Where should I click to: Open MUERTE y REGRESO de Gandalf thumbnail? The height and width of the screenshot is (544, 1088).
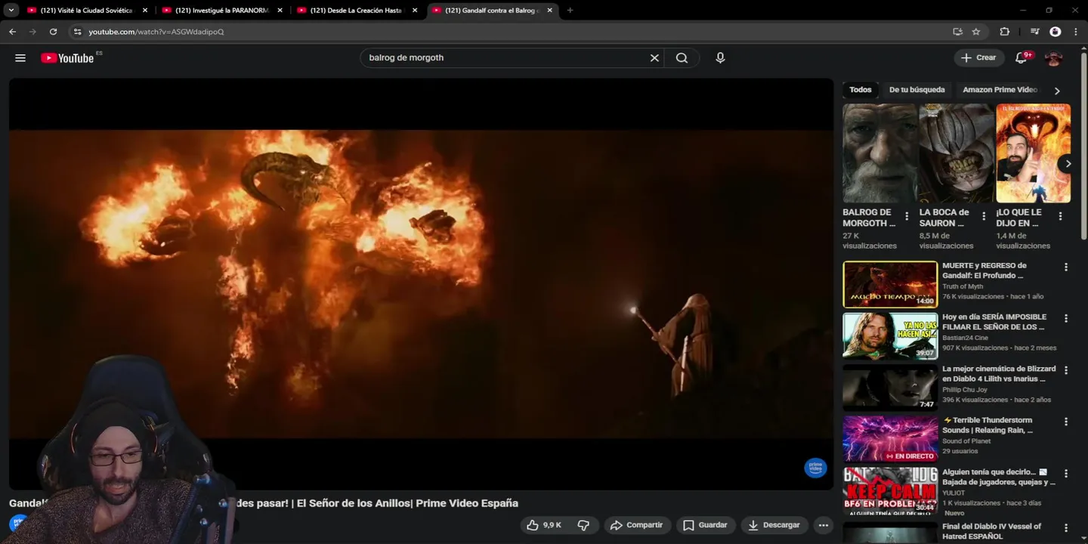890,285
